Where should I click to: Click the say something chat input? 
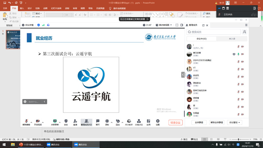click(33, 102)
